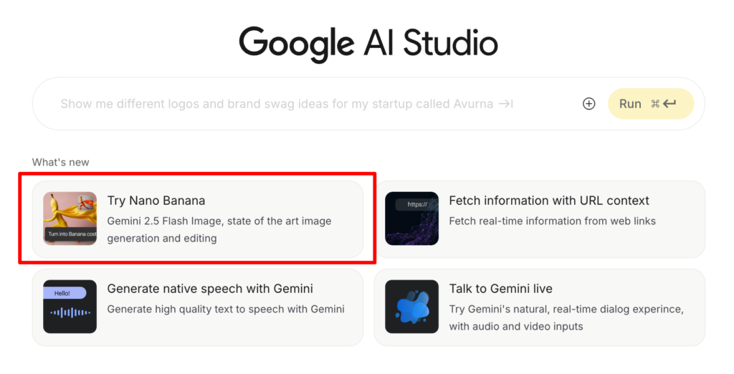Click the prompt input field
The height and width of the screenshot is (374, 734).
coord(287,104)
